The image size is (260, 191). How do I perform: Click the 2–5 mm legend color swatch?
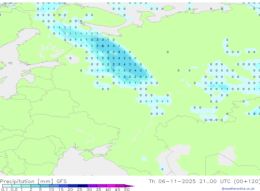35,186
